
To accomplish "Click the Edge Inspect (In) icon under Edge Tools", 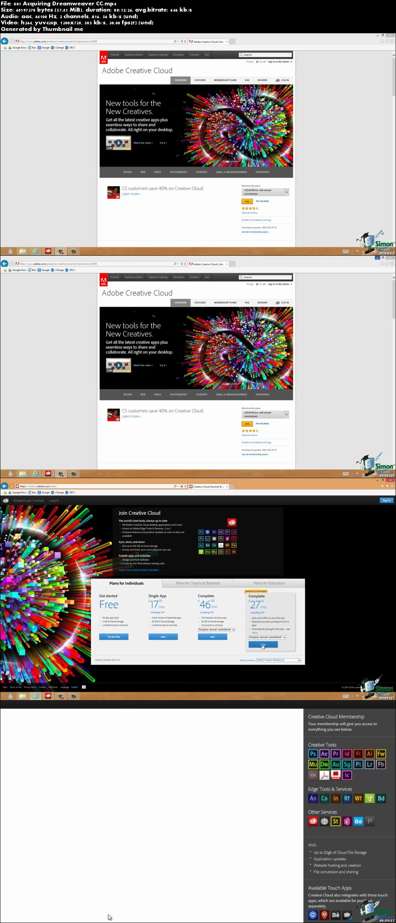I will point(336,798).
